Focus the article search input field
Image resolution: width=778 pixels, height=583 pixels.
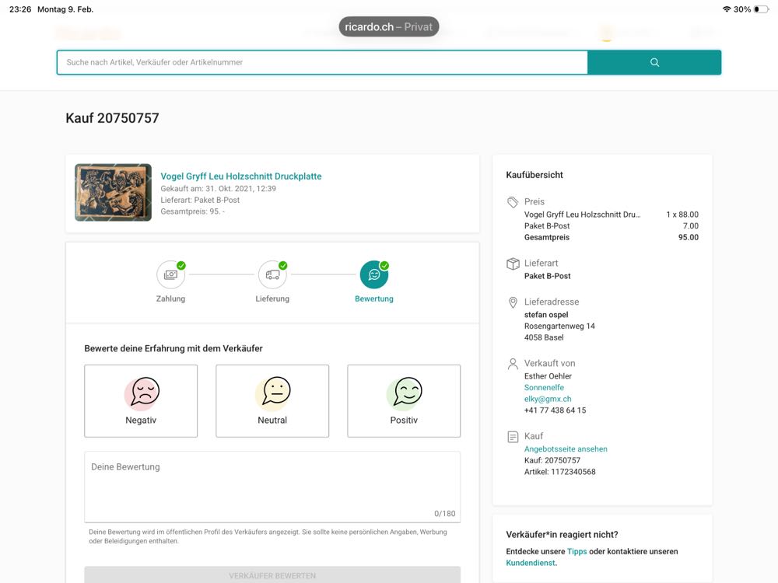(322, 62)
